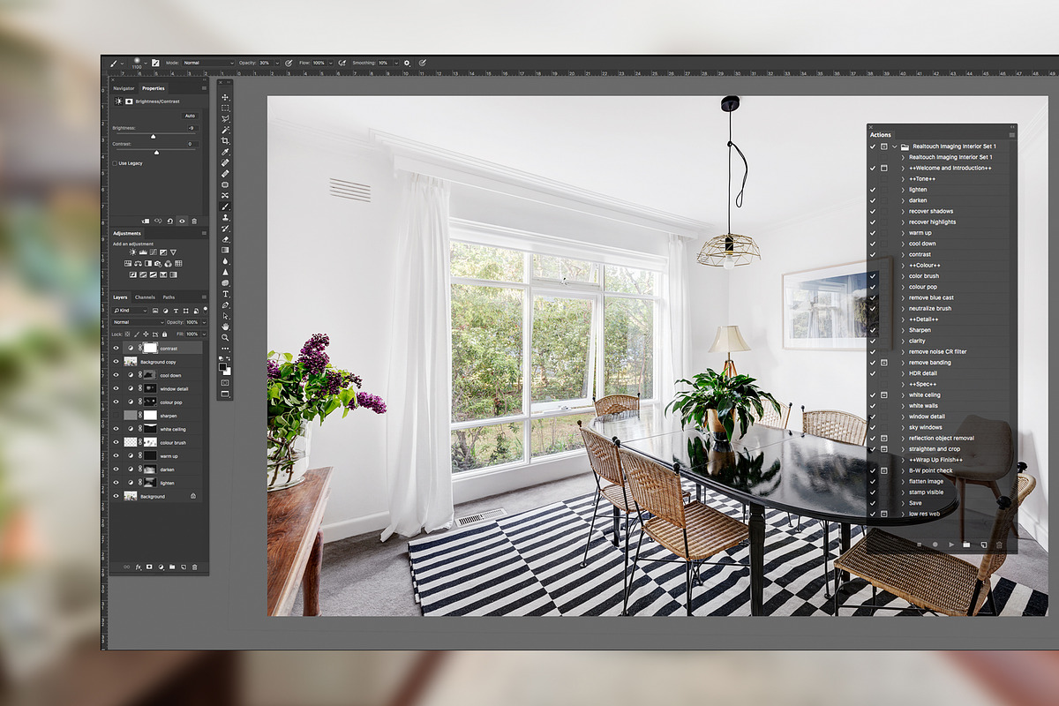Hide the cool down layer
The width and height of the screenshot is (1059, 706).
click(115, 375)
